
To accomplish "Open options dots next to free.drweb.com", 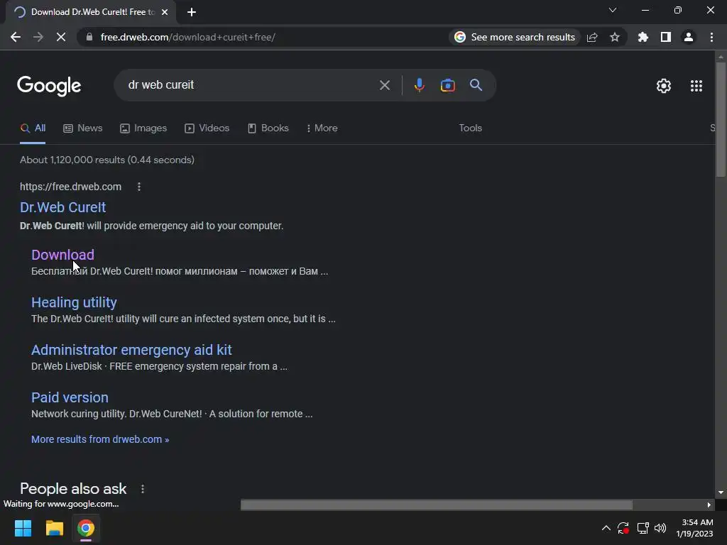I will click(x=139, y=187).
